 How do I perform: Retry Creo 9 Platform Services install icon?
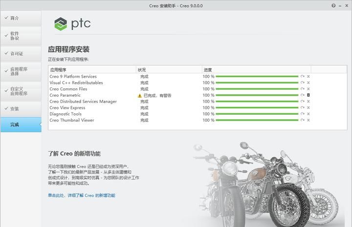coord(303,77)
